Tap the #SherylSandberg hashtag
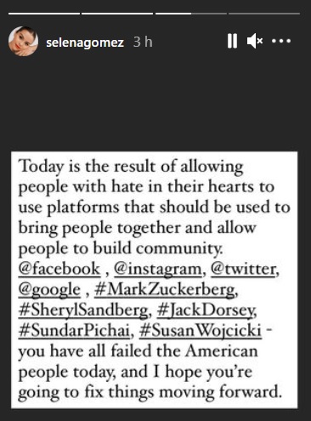The width and height of the screenshot is (311, 421). pyautogui.click(x=83, y=310)
